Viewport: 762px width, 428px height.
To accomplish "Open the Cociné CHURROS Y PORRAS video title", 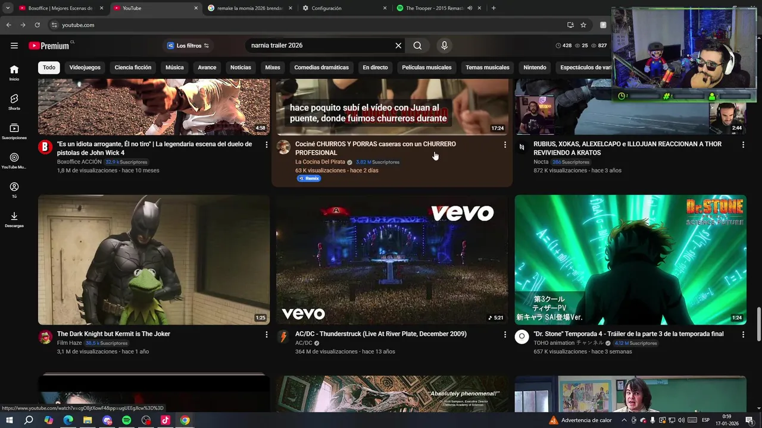I will pos(376,148).
